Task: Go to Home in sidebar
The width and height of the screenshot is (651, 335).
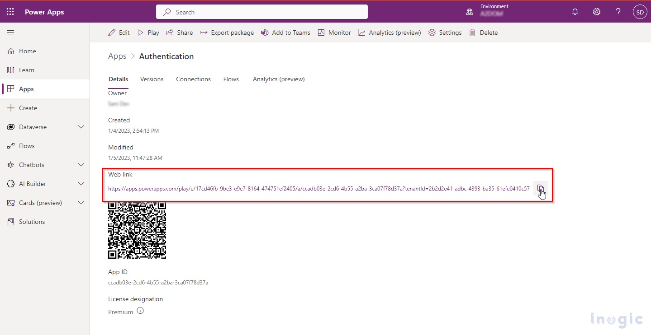Action: pos(45,51)
